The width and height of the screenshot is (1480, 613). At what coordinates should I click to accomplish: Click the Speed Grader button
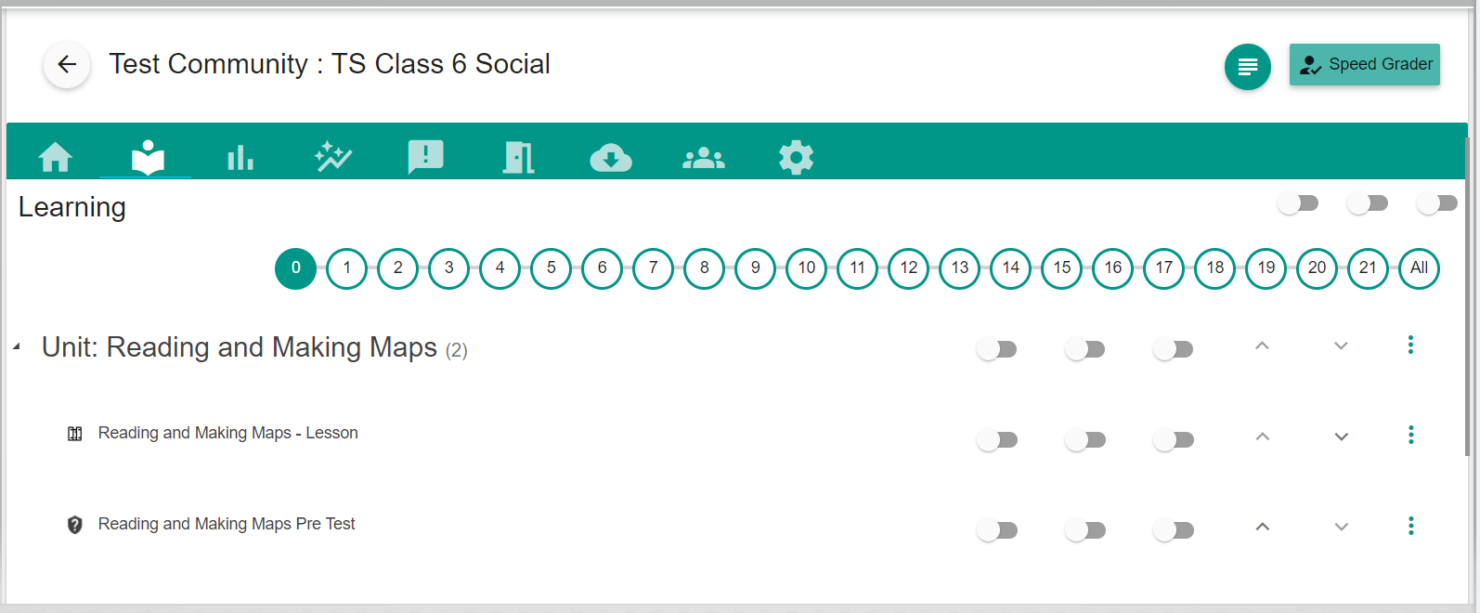(x=1364, y=65)
